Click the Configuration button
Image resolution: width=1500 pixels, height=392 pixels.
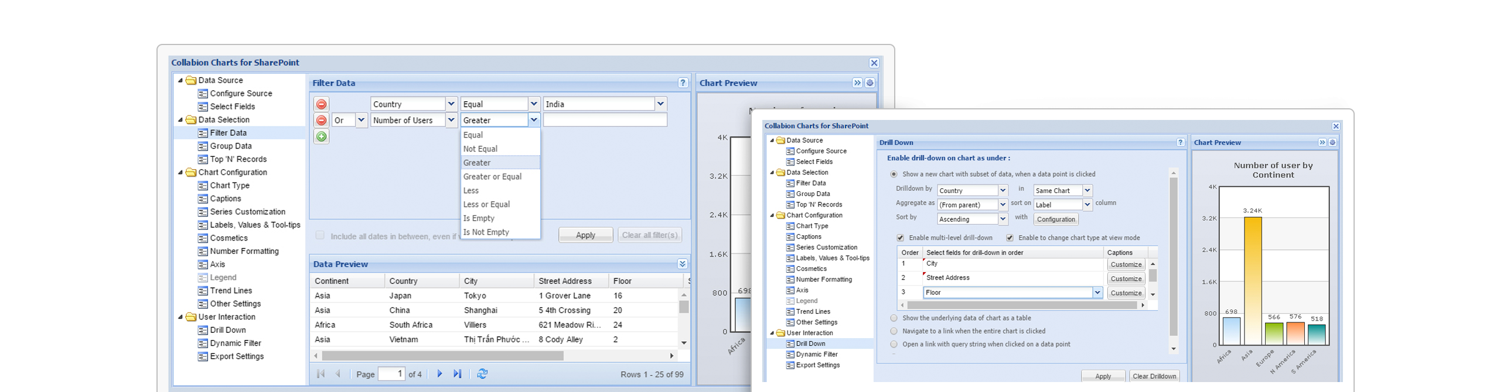1056,219
